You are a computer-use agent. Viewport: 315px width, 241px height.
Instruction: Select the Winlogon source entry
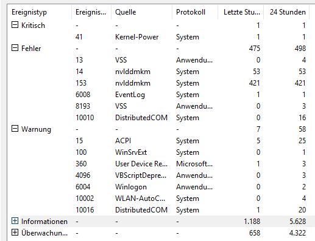[x=131, y=187]
